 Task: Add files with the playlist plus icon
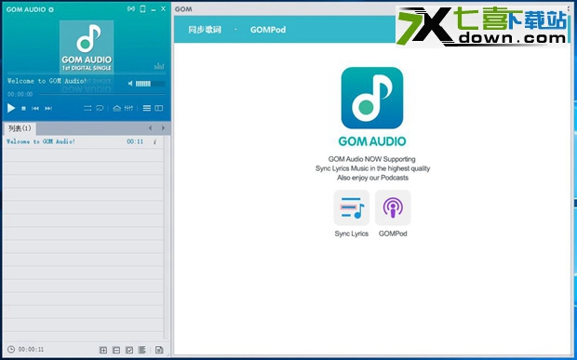pyautogui.click(x=103, y=350)
